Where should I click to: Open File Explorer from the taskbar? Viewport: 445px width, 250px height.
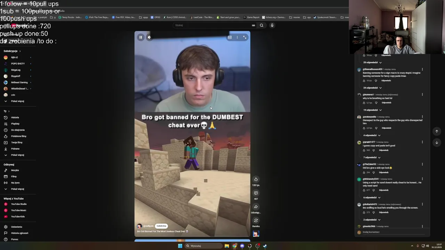click(x=227, y=246)
